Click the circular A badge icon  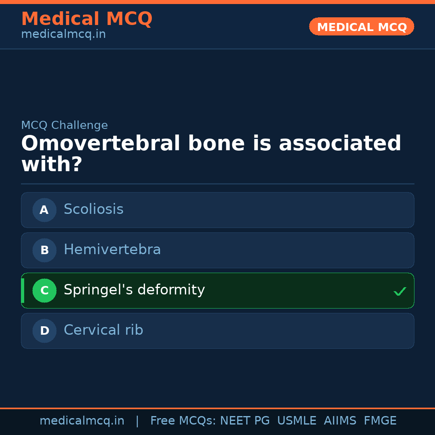(x=44, y=210)
